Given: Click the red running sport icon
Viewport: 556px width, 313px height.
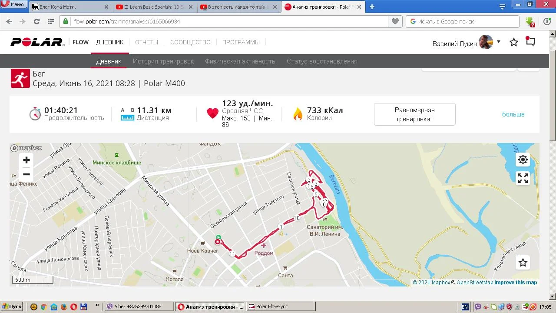Looking at the screenshot, I should 20,78.
